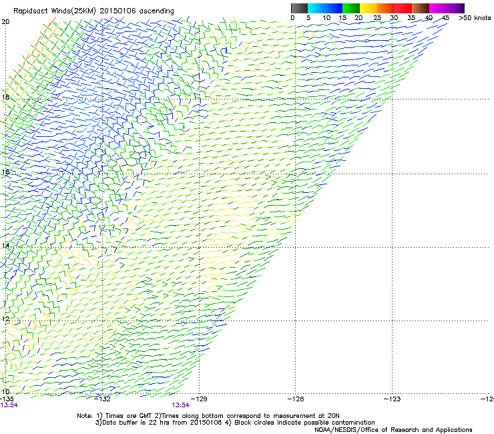Click the red 30-35 knots color band
494x434 pixels.
(403, 8)
